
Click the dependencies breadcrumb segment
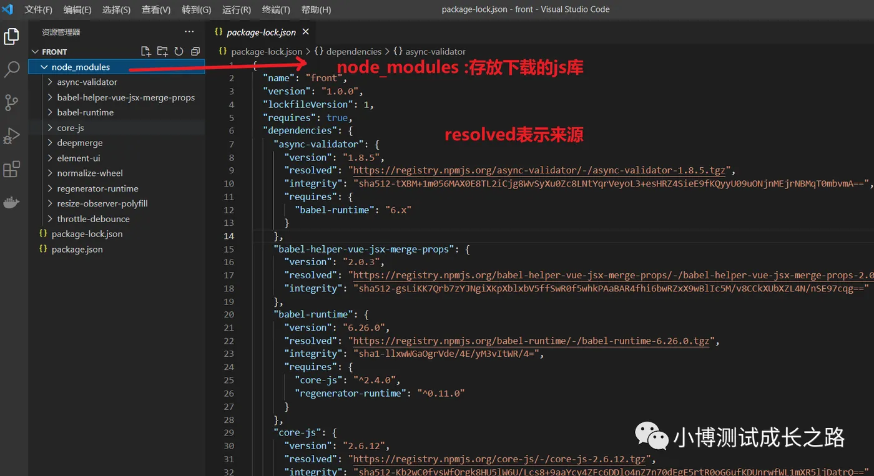(x=353, y=52)
